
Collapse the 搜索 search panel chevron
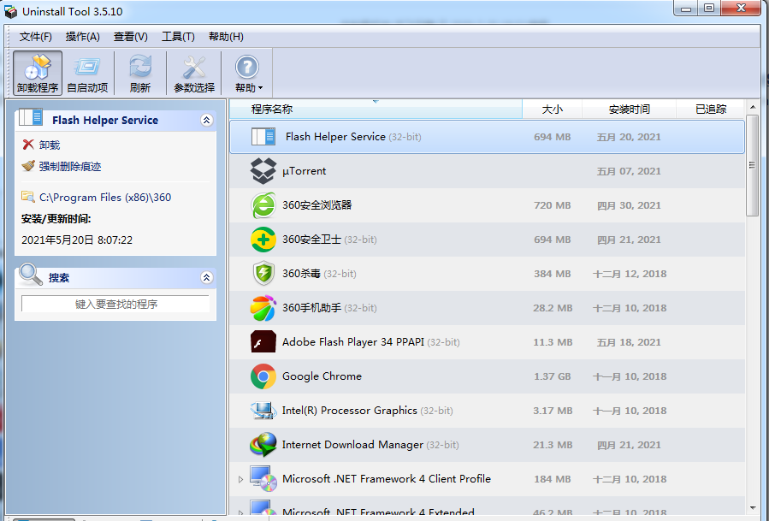pos(207,278)
